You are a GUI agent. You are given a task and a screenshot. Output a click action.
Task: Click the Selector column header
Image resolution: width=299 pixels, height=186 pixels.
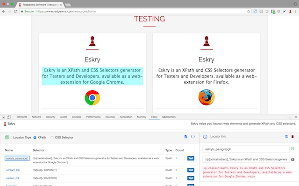click(38, 150)
